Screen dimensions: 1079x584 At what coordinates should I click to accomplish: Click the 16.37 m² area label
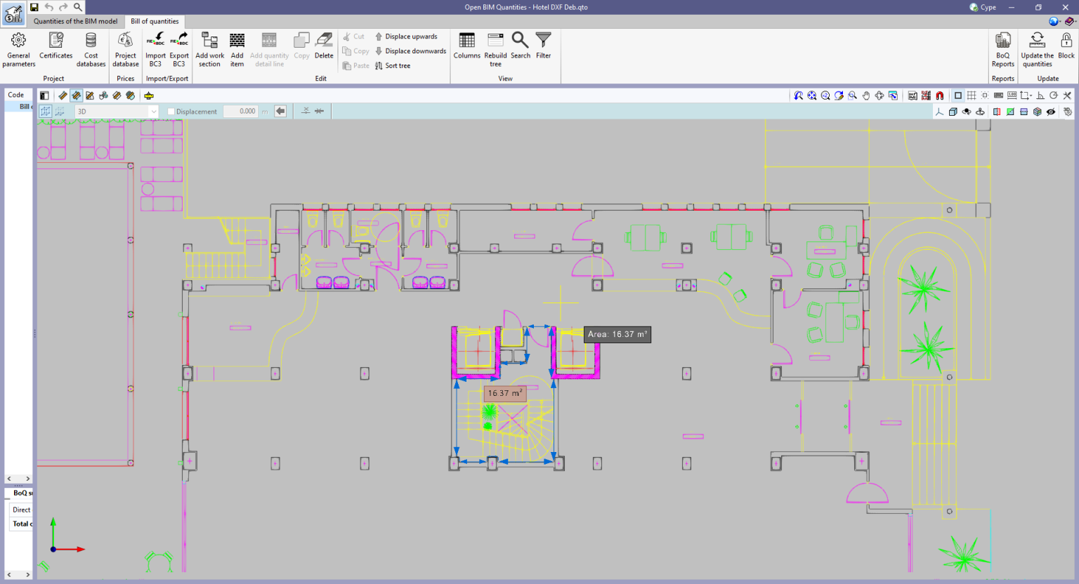(505, 393)
